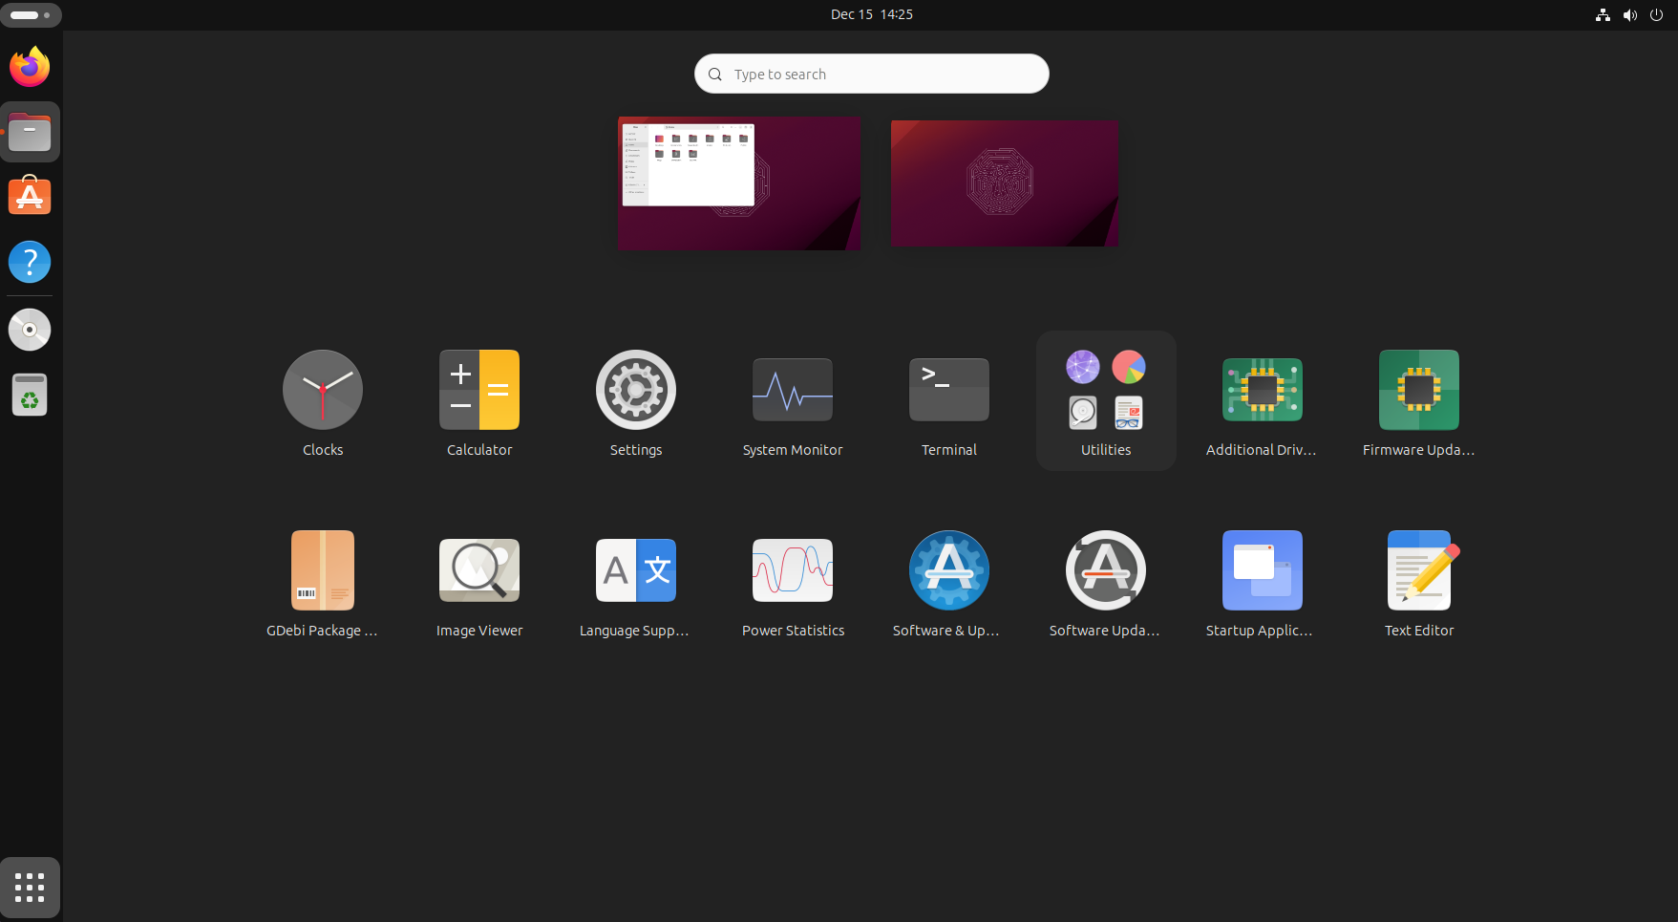Launch Startup Applications

pos(1263,570)
